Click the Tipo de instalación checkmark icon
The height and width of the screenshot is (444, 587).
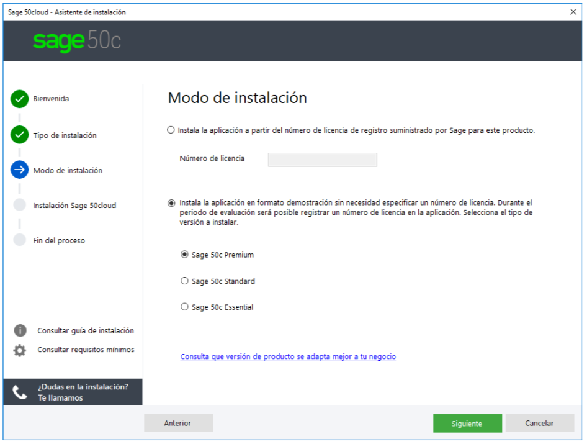point(19,135)
